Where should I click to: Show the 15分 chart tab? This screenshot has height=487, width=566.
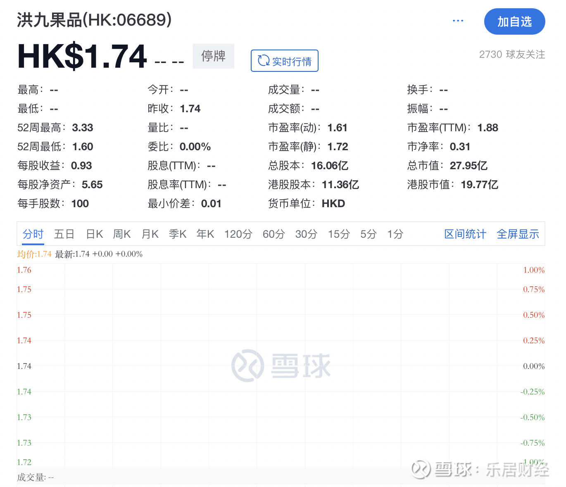339,234
